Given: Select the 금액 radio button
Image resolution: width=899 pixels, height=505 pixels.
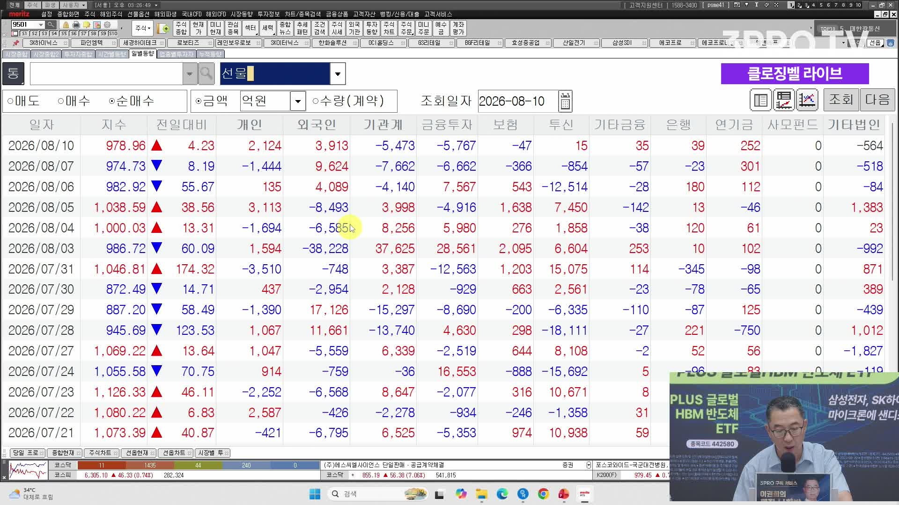Looking at the screenshot, I should pyautogui.click(x=199, y=101).
